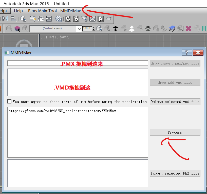This screenshot has width=207, height=194.
Task: Click the Render Production teapot icon
Action: coord(109,18)
